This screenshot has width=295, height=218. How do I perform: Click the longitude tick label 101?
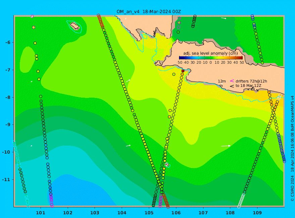(x=41, y=213)
